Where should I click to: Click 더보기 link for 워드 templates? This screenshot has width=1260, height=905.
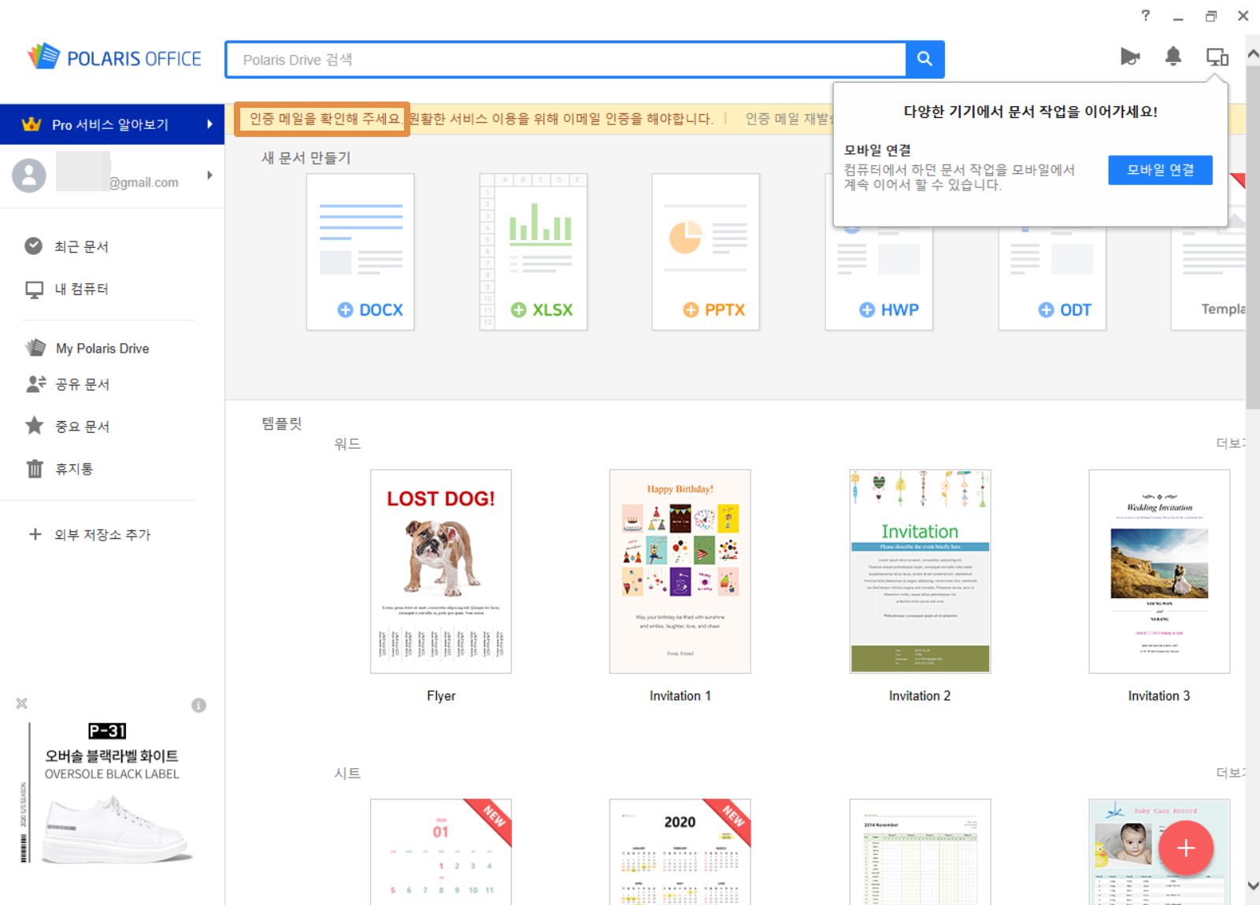click(x=1231, y=443)
